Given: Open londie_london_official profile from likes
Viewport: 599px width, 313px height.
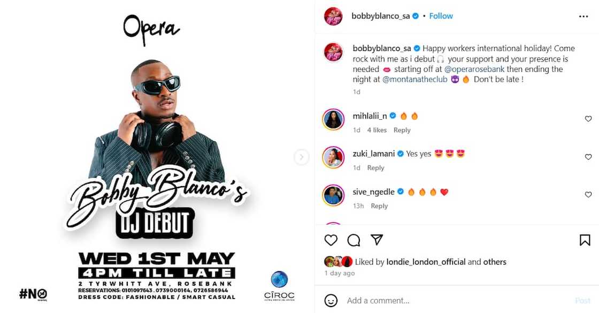Looking at the screenshot, I should point(426,262).
